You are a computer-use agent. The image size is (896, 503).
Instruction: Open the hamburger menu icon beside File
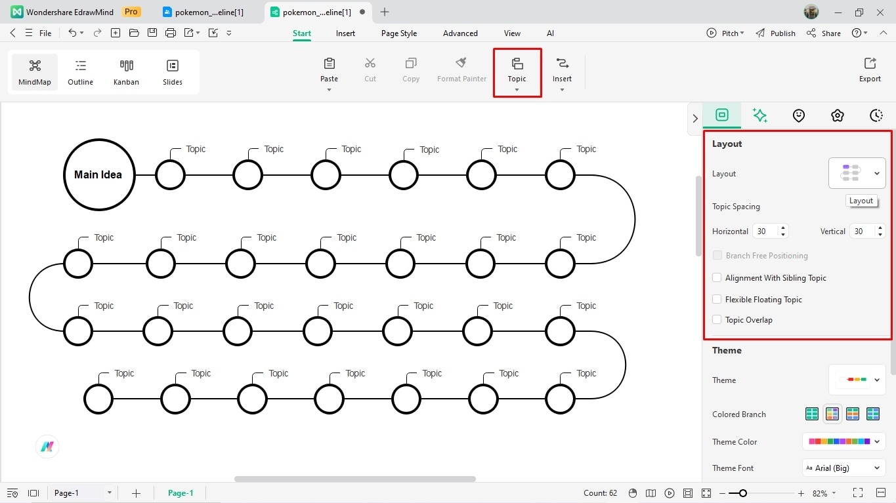point(29,33)
